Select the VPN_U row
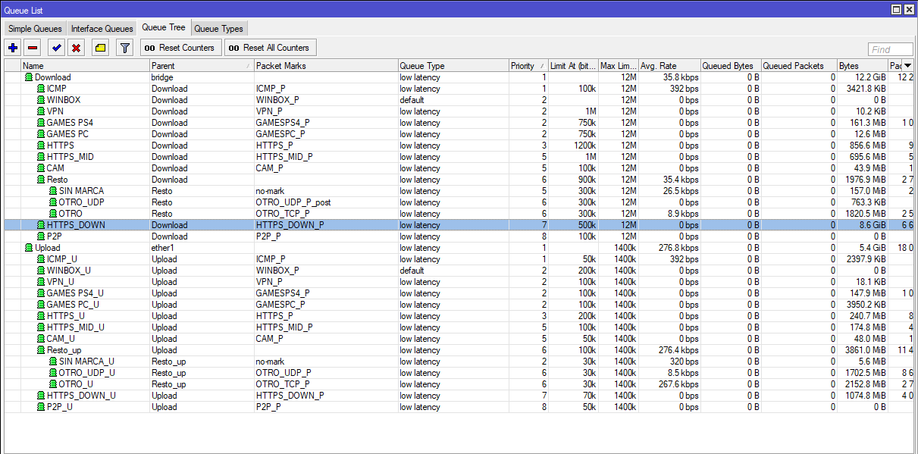 pos(458,282)
